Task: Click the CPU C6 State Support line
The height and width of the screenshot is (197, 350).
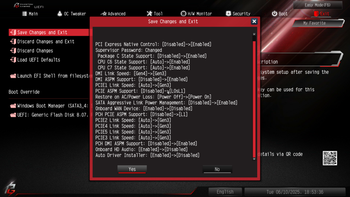Action: (x=144, y=62)
